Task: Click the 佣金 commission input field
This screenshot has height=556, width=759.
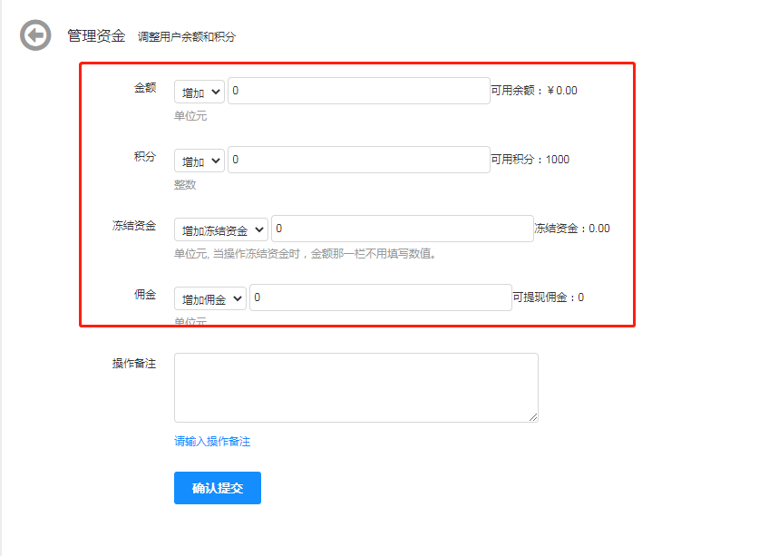Action: click(x=380, y=298)
